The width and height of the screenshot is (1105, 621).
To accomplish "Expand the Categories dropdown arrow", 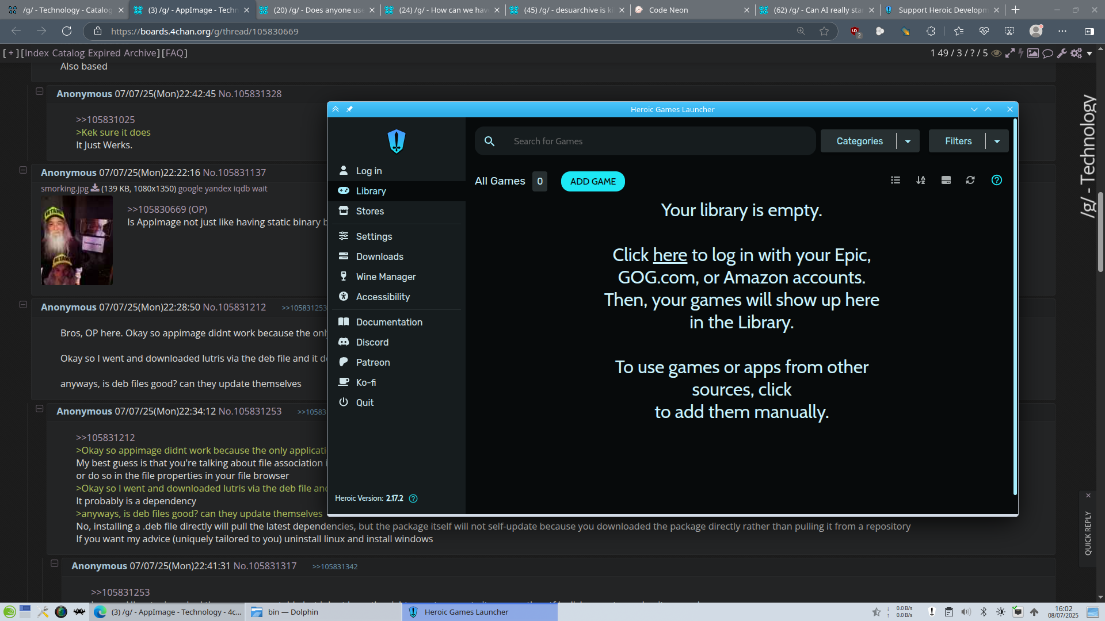I will 908,141.
